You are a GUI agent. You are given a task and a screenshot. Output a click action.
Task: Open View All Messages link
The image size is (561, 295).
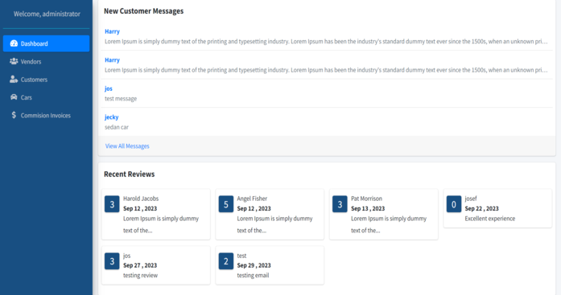pyautogui.click(x=127, y=146)
